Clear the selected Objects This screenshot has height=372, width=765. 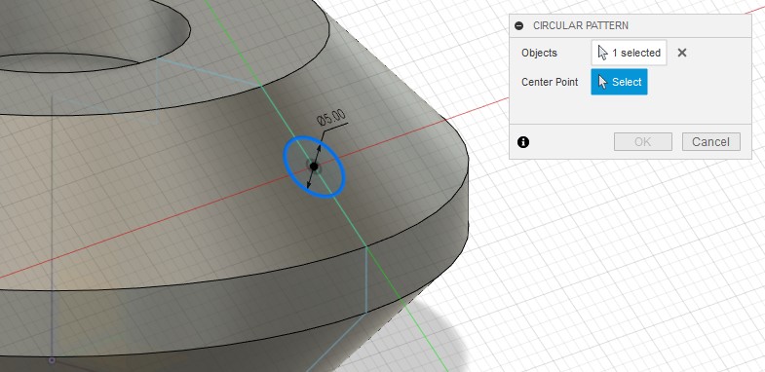tap(682, 53)
